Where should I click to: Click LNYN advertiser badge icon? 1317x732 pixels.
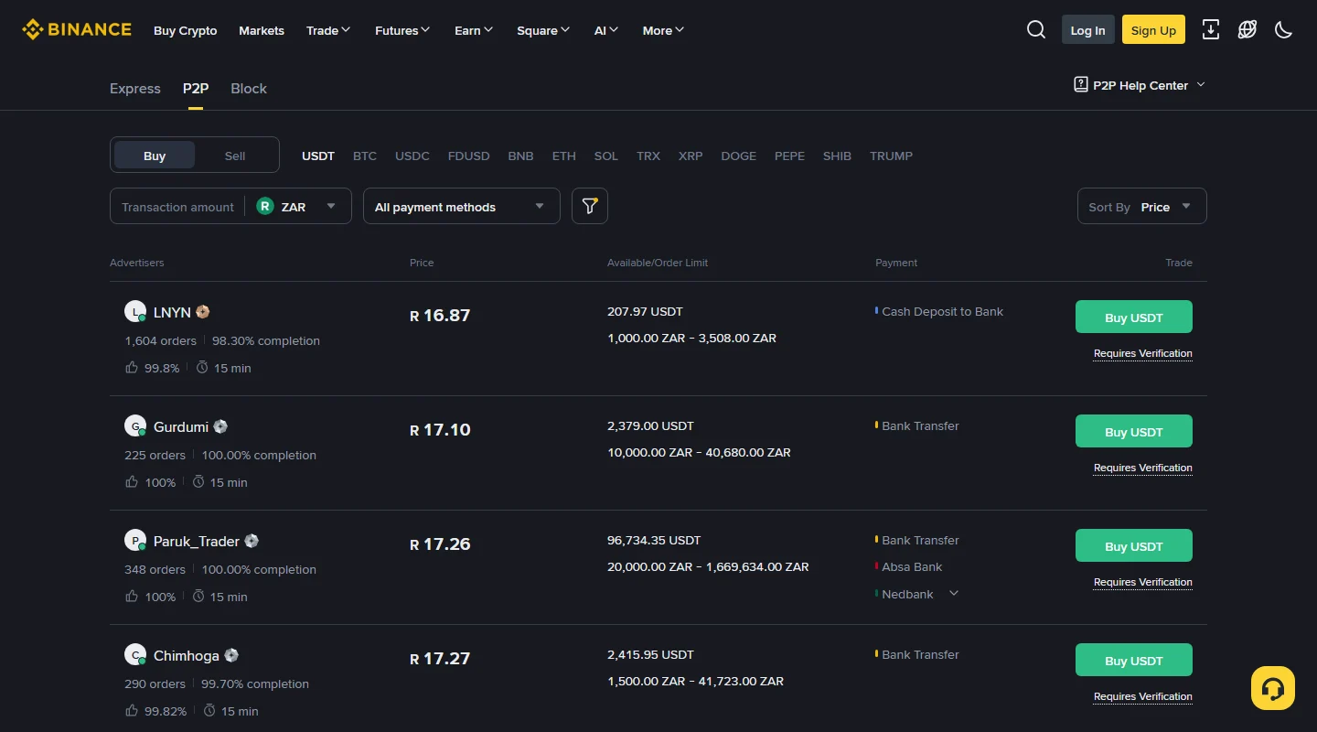tap(203, 312)
